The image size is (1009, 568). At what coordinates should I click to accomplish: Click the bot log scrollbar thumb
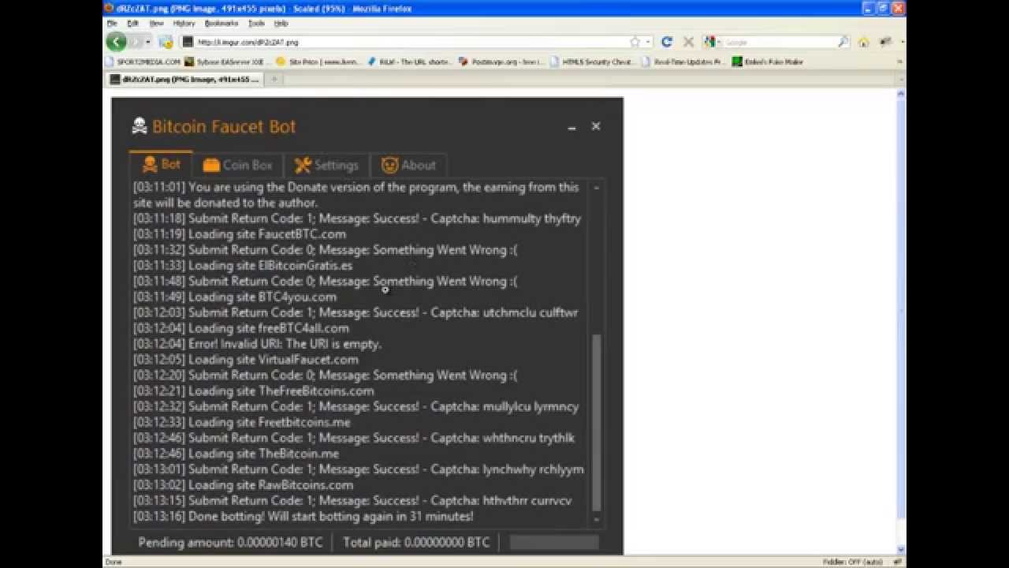596,423
